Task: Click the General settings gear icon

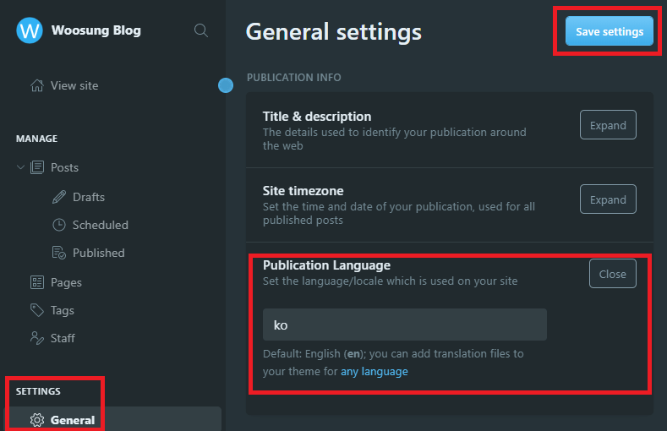Action: click(x=36, y=420)
